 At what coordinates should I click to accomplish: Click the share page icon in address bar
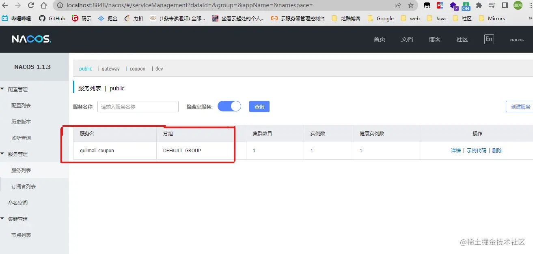pyautogui.click(x=398, y=6)
